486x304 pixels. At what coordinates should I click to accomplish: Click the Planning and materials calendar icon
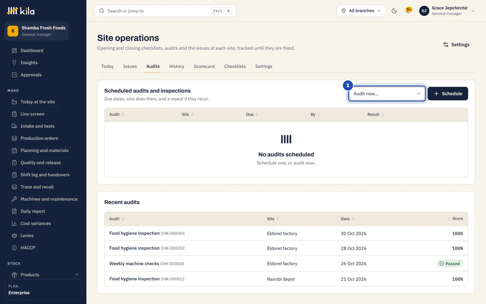coord(14,151)
